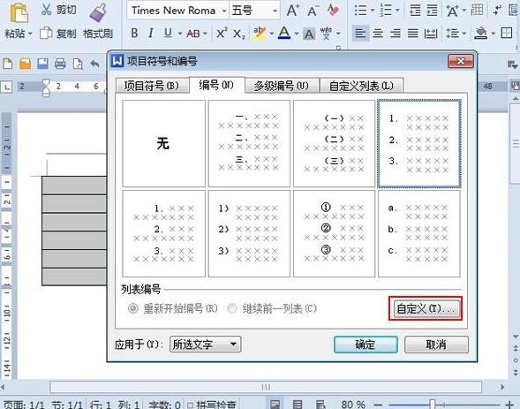The image size is (520, 409).
Task: Select the center align icon
Action: pyautogui.click(x=378, y=34)
